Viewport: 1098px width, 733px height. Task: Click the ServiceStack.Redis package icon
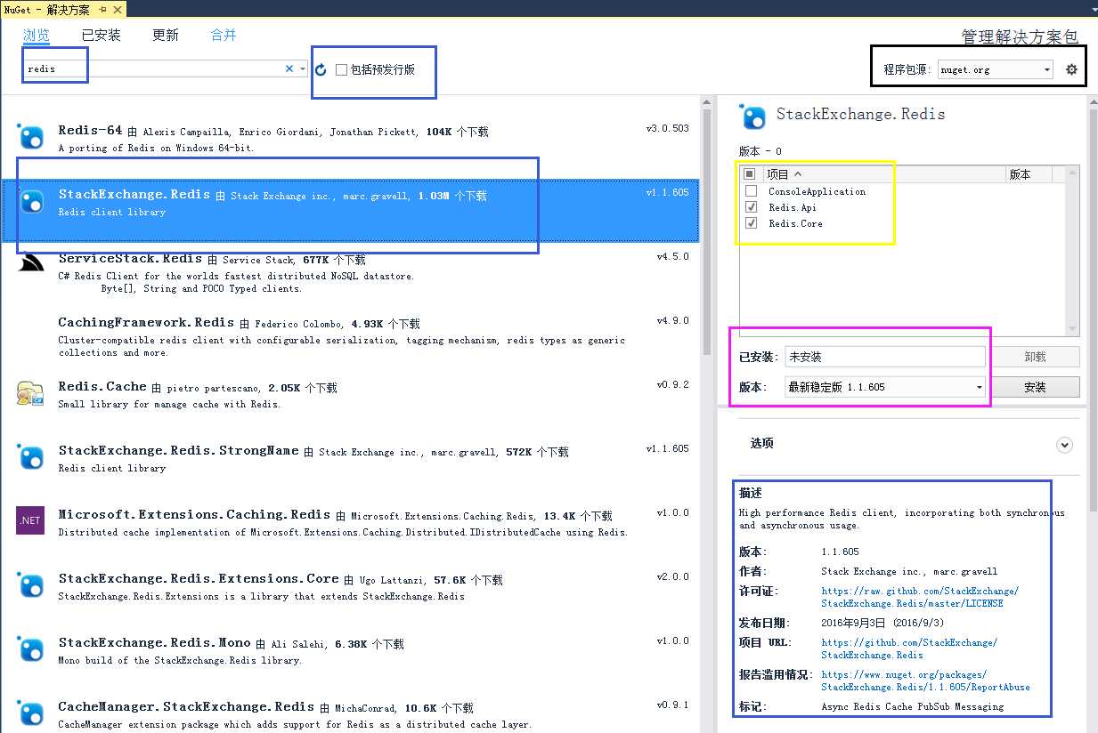click(31, 263)
